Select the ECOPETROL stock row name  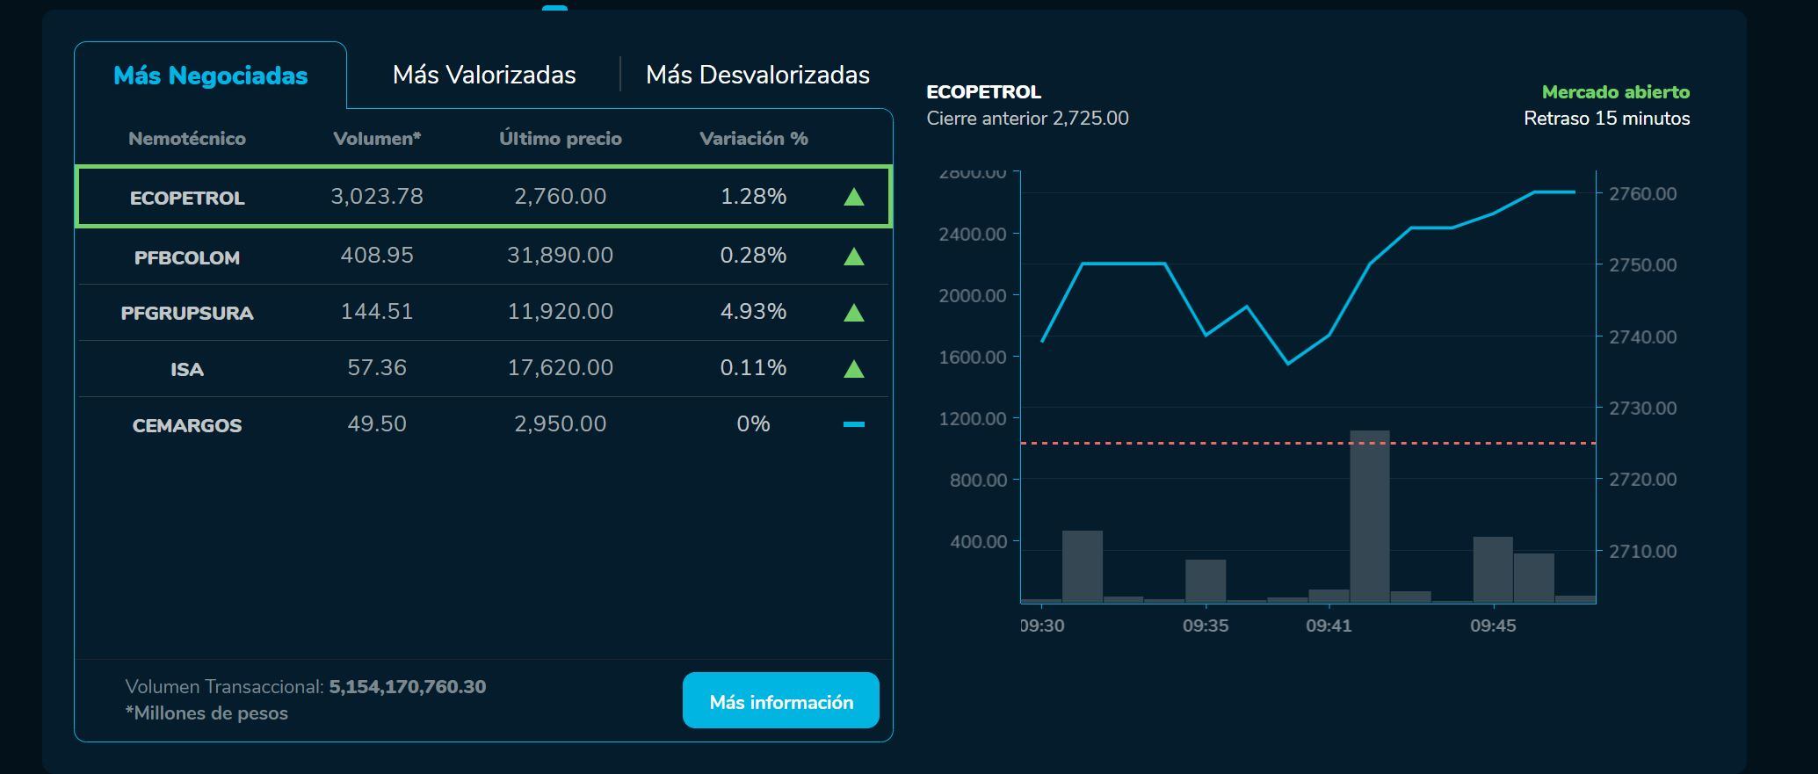187,198
